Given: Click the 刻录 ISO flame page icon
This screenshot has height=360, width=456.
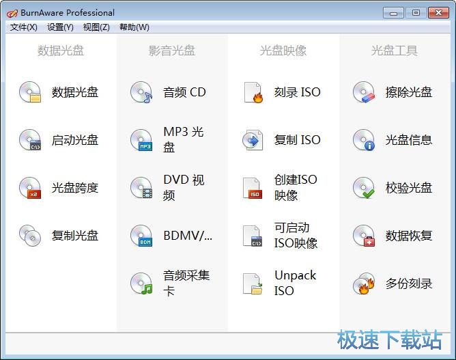Looking at the screenshot, I should (253, 92).
